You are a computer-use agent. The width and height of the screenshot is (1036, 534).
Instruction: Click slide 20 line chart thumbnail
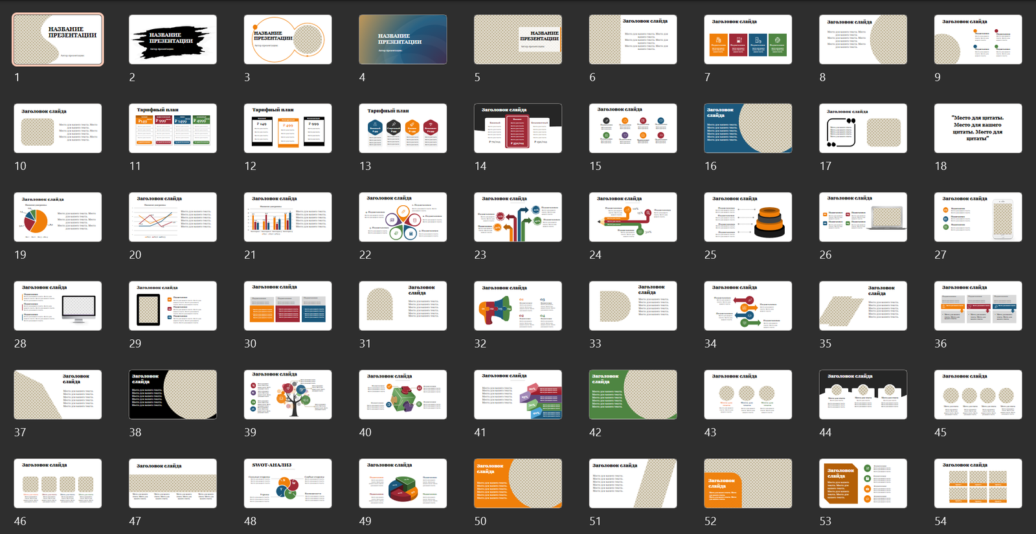172,217
